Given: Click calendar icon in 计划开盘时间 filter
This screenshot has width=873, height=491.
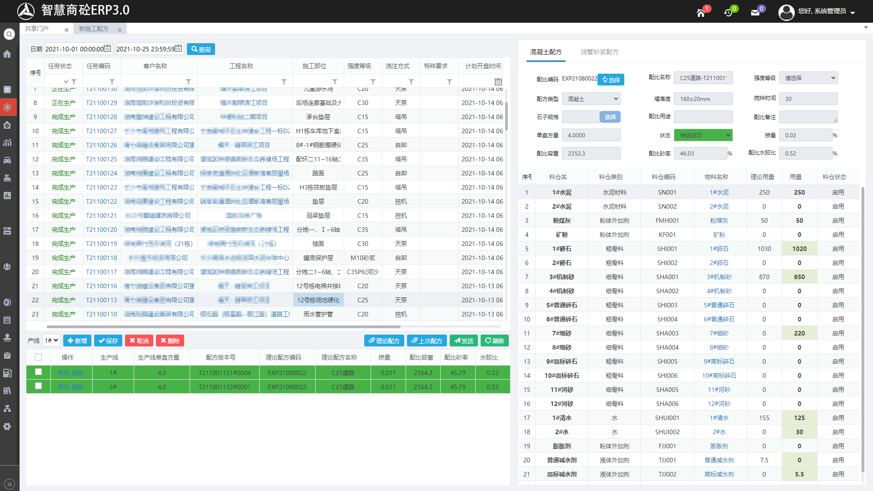Looking at the screenshot, I should pyautogui.click(x=498, y=82).
